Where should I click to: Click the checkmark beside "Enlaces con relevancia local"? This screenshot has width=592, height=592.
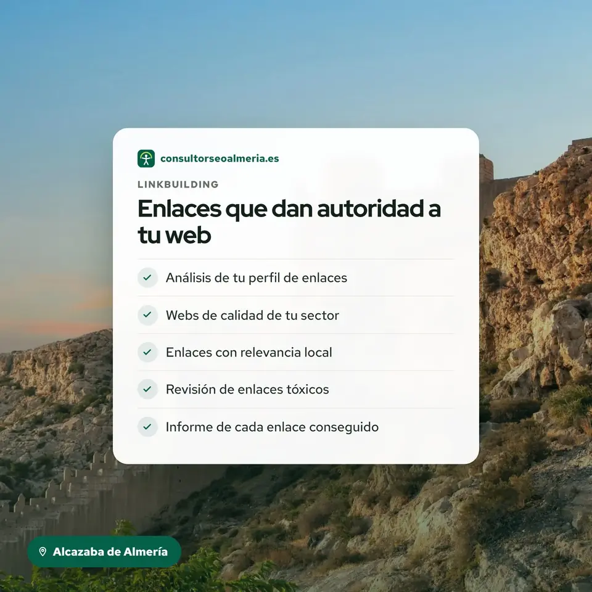click(x=147, y=352)
